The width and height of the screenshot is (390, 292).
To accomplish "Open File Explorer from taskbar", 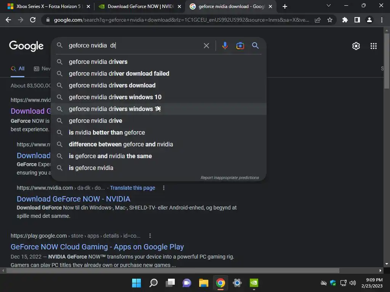I will point(203,283).
